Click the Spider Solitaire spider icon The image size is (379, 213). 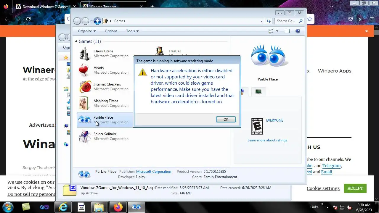(85, 136)
